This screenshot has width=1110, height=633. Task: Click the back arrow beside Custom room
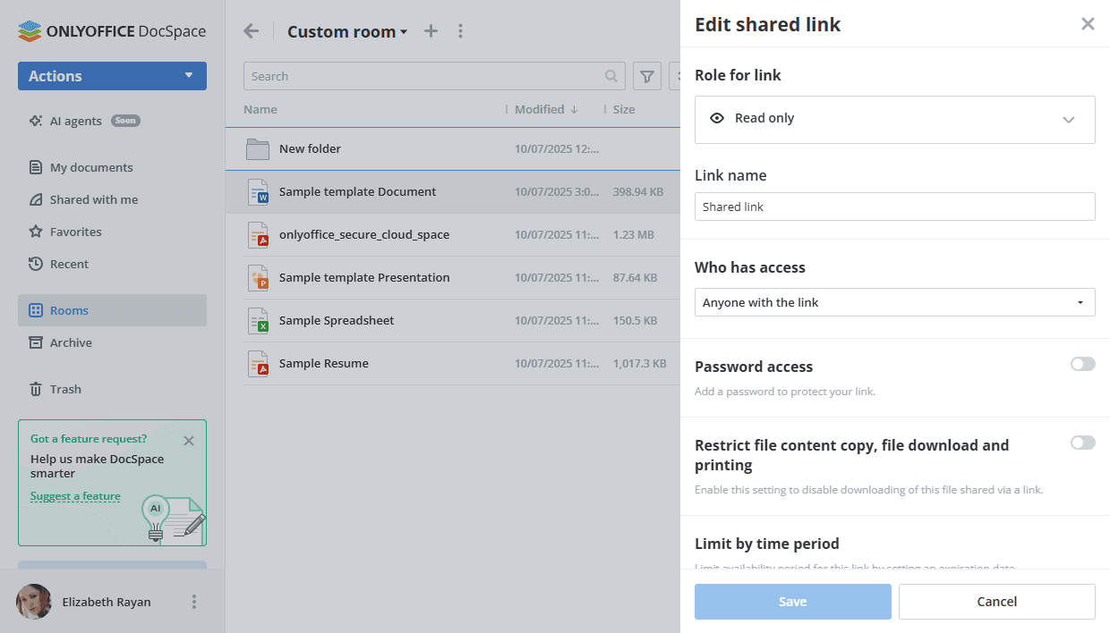click(252, 31)
